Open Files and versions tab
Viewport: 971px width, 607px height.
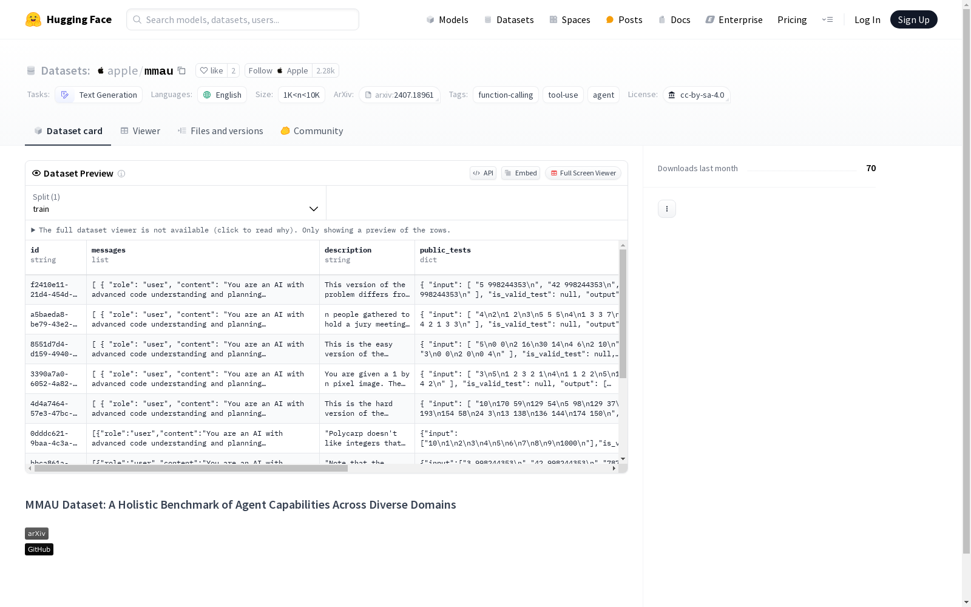pyautogui.click(x=220, y=131)
